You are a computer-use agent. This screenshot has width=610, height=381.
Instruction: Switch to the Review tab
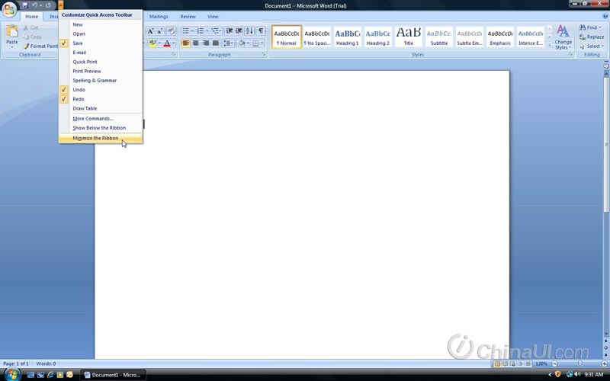[188, 16]
